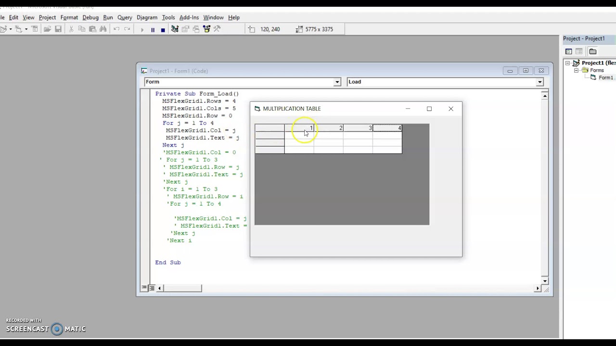
Task: Open the Help menu
Action: coord(234,17)
